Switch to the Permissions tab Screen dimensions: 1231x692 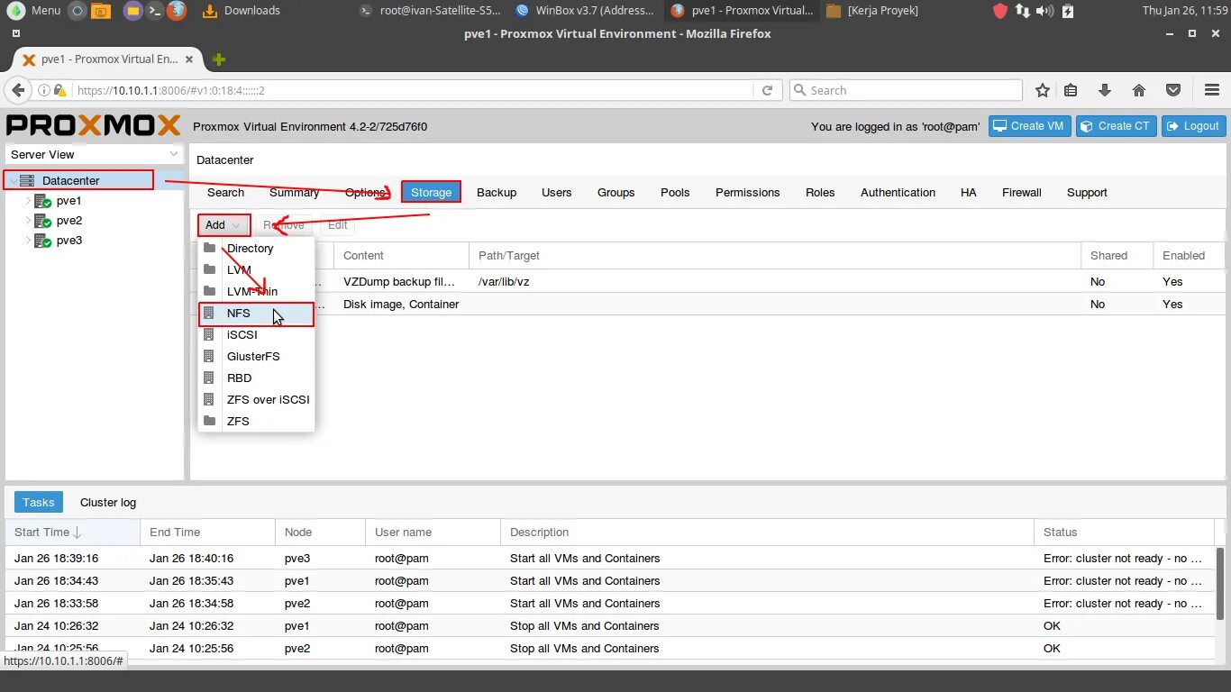coord(747,192)
